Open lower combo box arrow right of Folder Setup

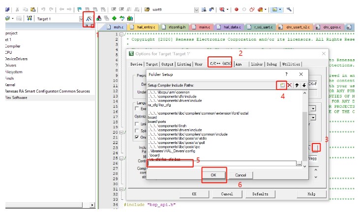(313, 118)
